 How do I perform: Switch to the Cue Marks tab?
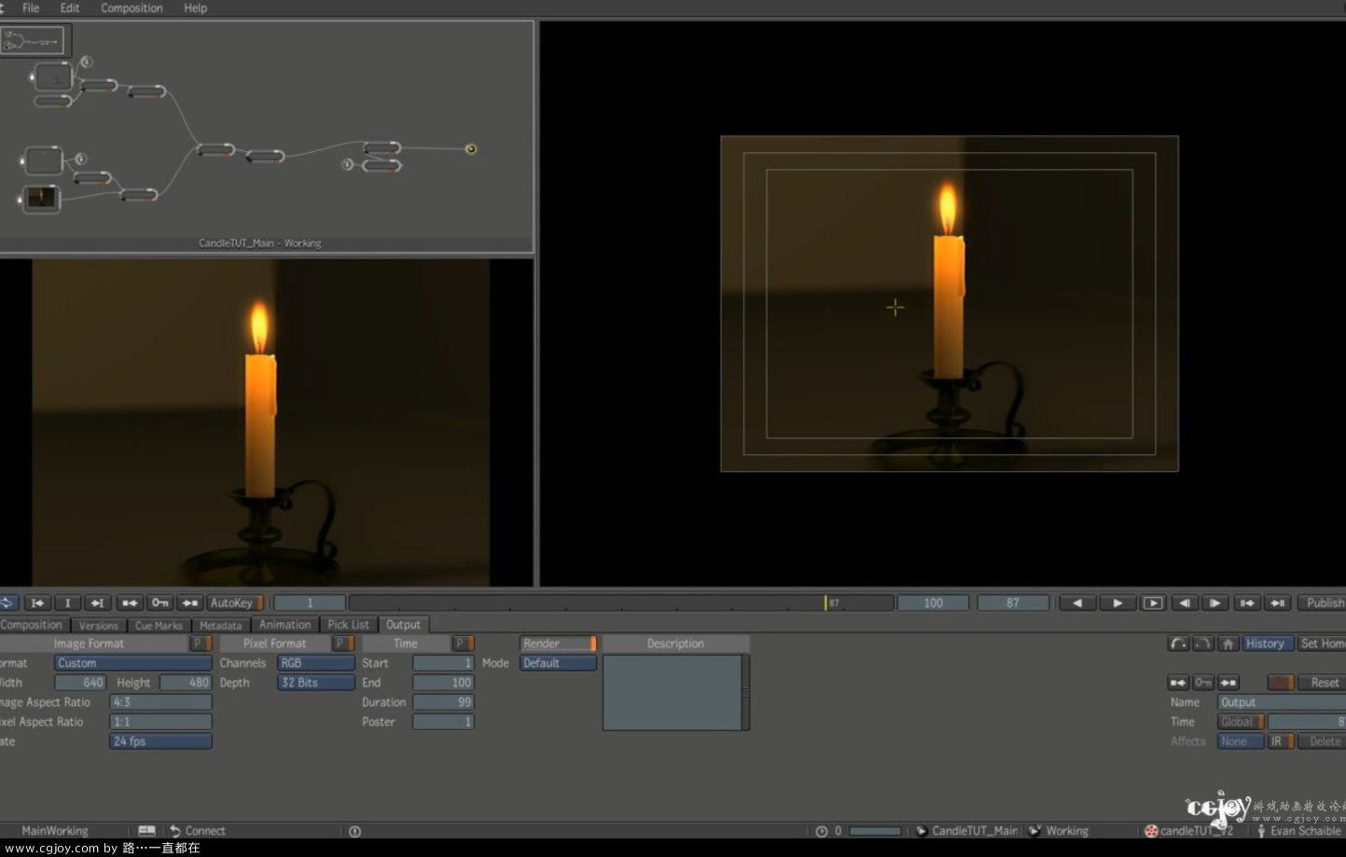click(159, 625)
